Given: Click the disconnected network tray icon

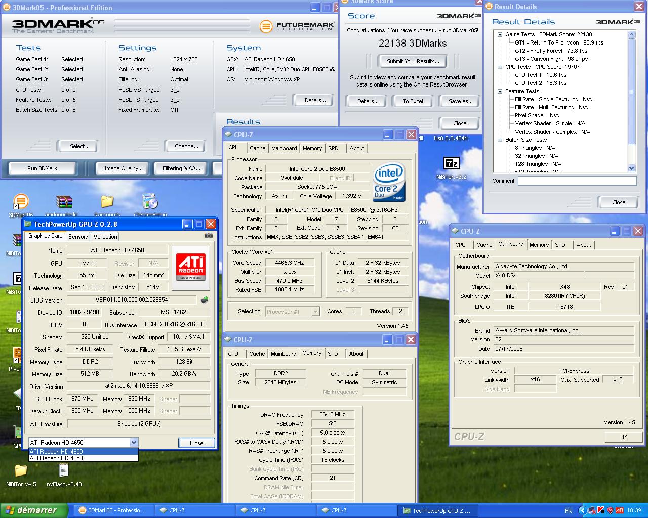Looking at the screenshot, I should 592,510.
